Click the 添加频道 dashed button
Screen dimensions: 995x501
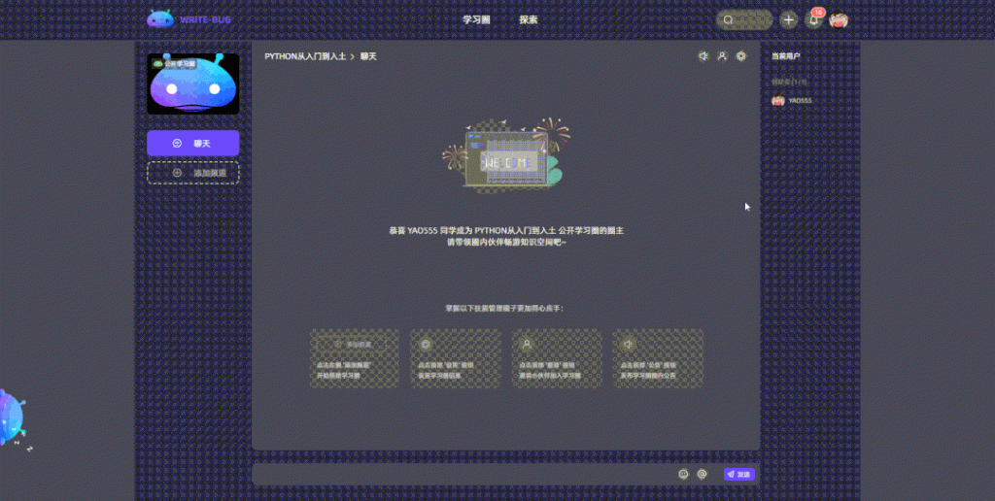(193, 173)
